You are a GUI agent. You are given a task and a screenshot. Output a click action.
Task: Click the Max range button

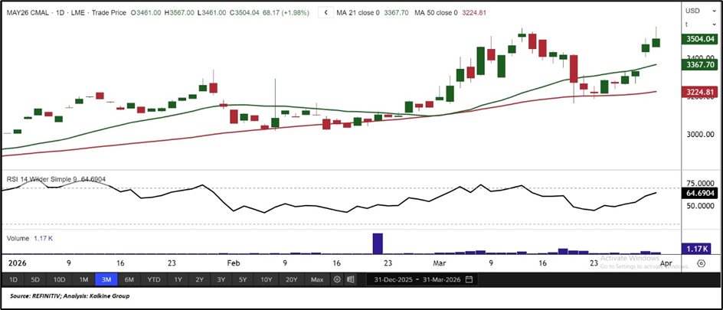click(316, 279)
